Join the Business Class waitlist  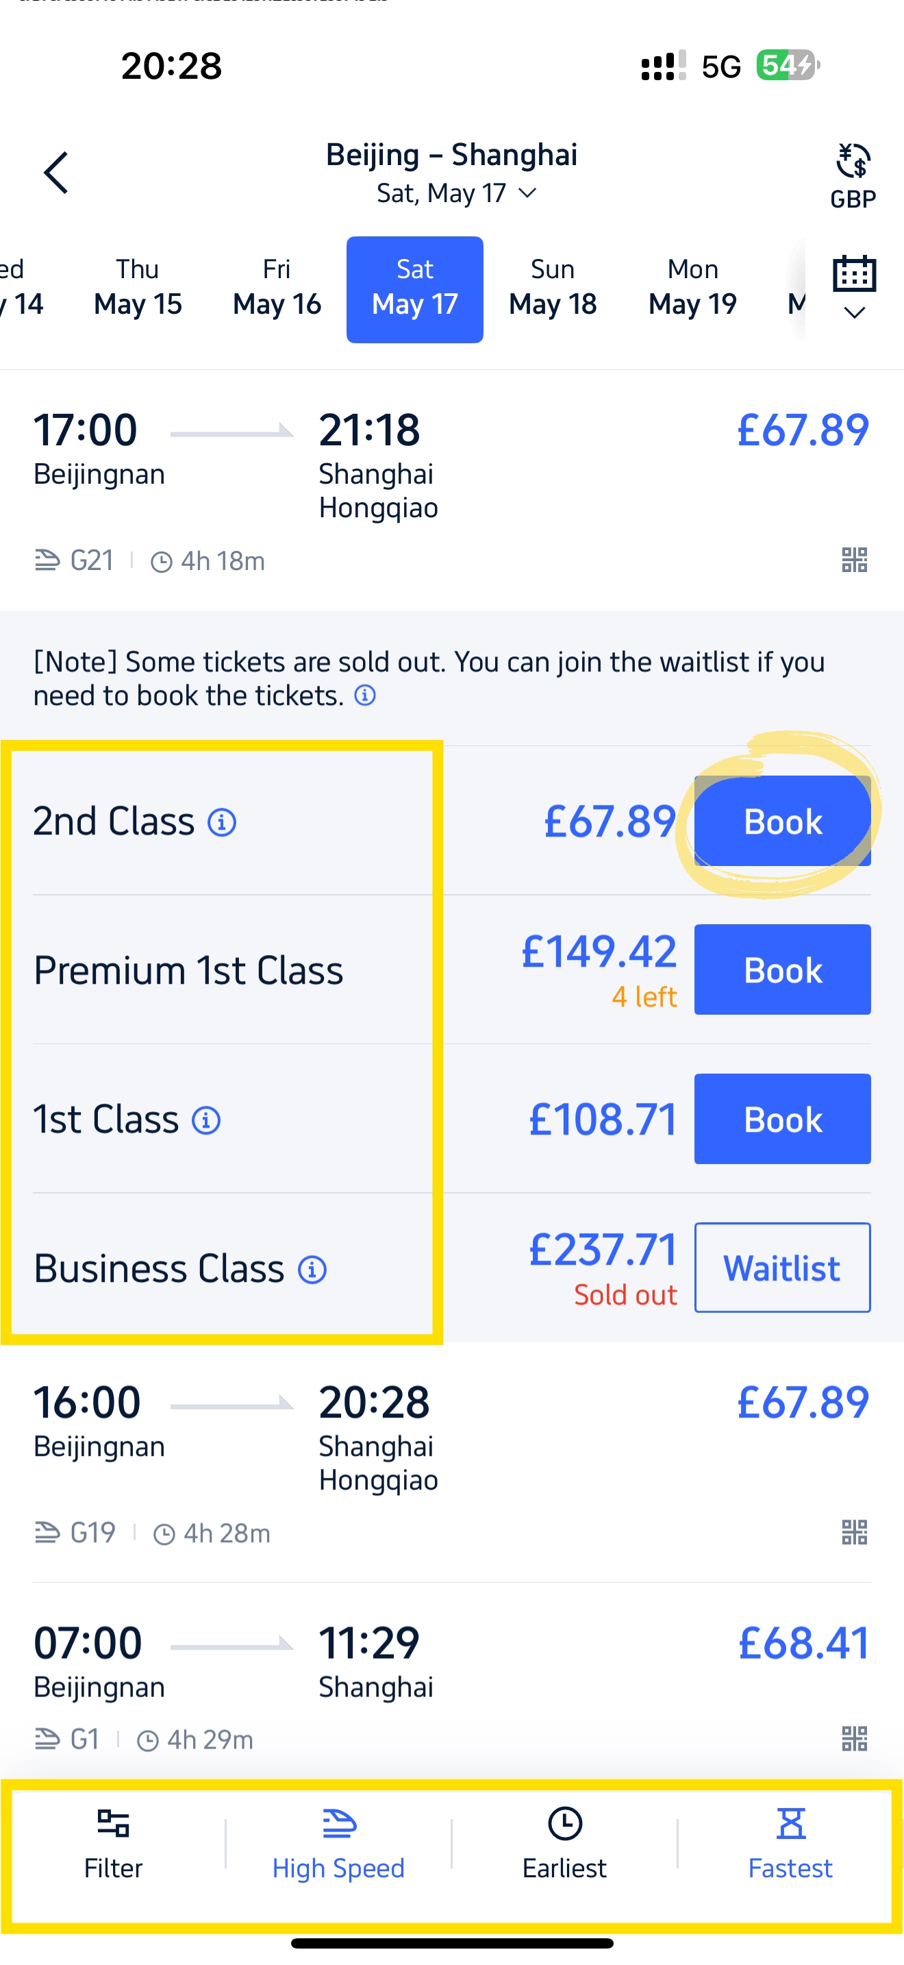click(x=782, y=1268)
